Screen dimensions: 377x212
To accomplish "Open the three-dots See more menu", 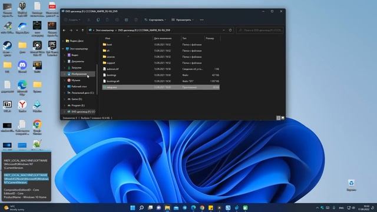I will (x=201, y=20).
